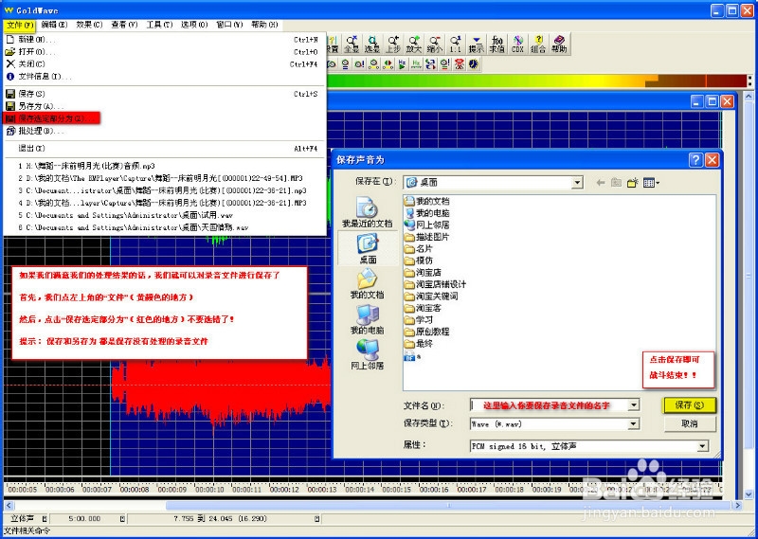Open 我的文档 in the places sidebar
Image resolution: width=758 pixels, height=539 pixels.
(x=368, y=284)
